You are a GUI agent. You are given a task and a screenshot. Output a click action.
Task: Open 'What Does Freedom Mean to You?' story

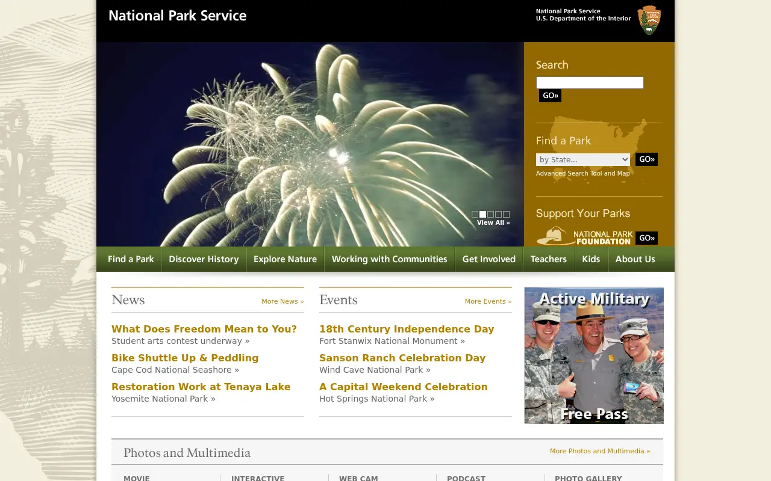click(x=204, y=329)
